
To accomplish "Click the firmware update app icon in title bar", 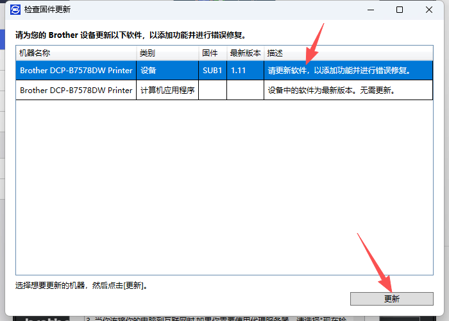I will [x=13, y=10].
